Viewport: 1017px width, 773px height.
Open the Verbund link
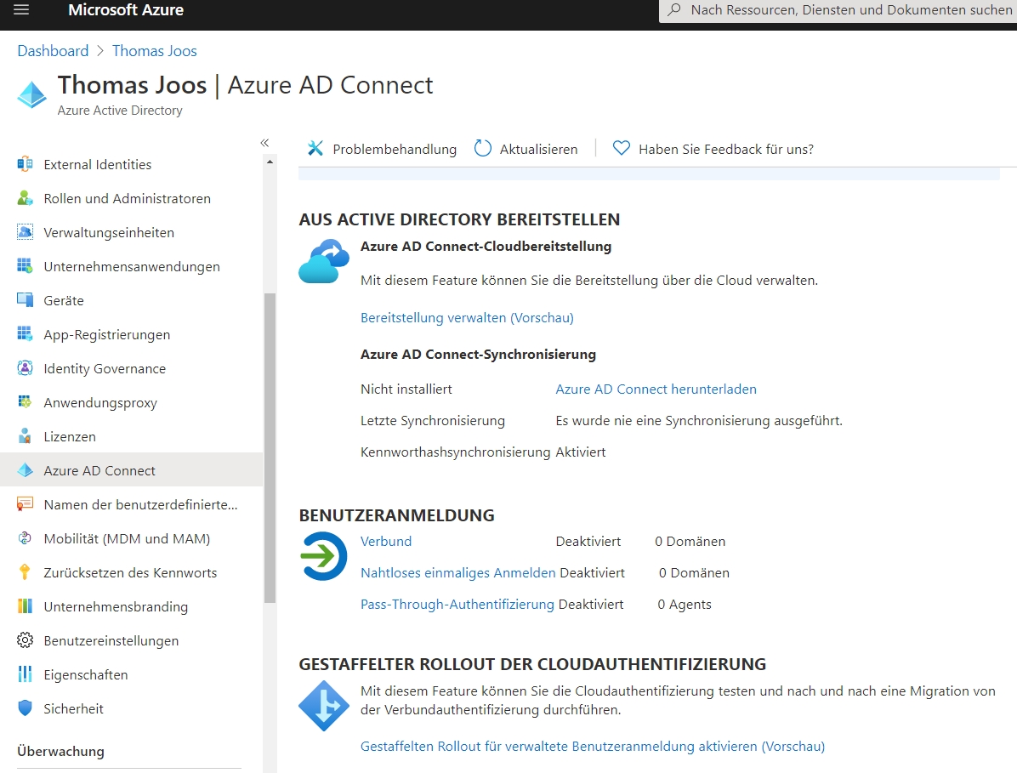pos(386,542)
